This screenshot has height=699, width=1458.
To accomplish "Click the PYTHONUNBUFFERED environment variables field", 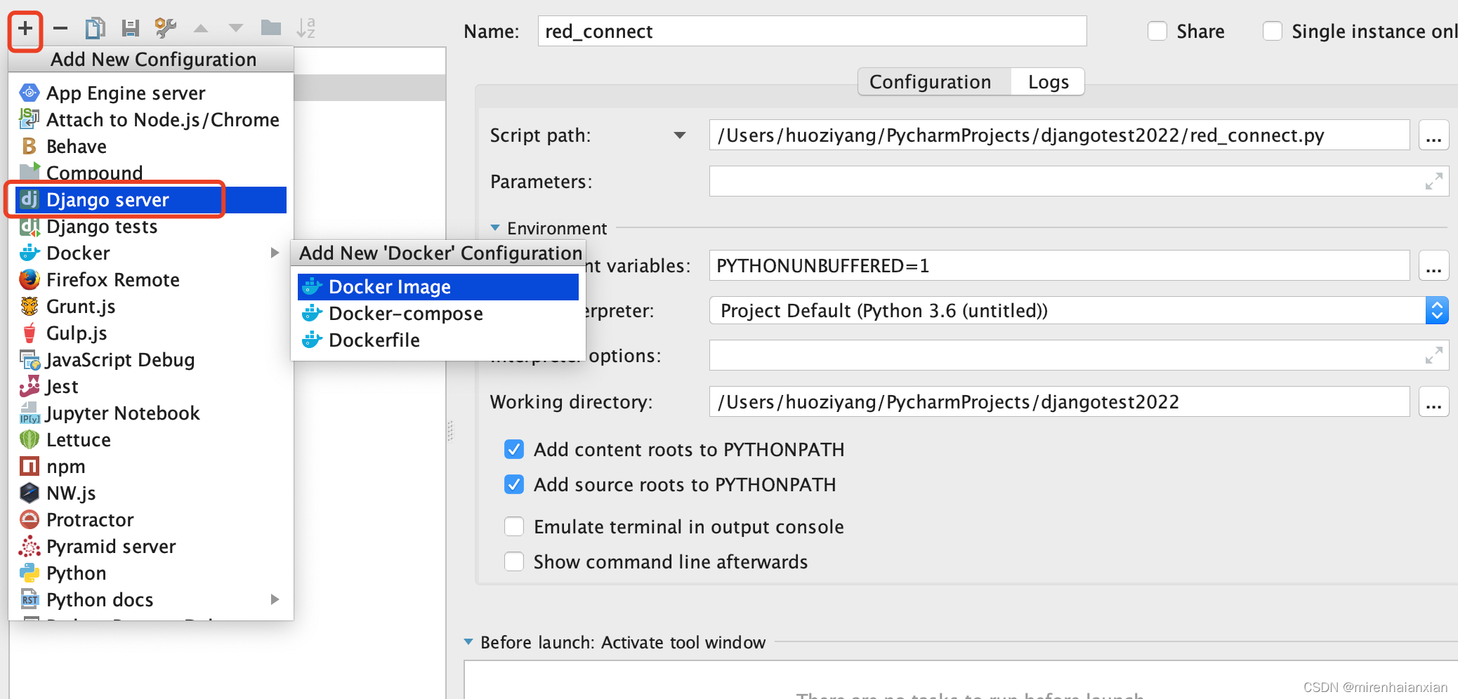I will click(x=1059, y=265).
